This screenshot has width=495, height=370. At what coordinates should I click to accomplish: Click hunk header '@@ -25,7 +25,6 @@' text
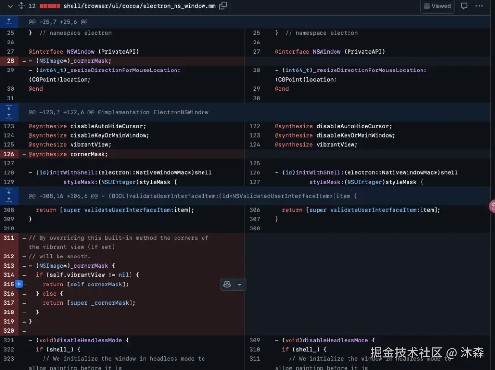[58, 22]
